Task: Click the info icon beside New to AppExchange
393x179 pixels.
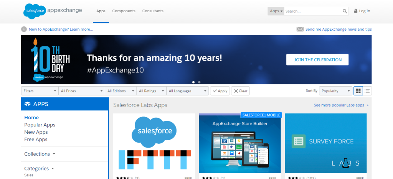Action: coord(24,29)
